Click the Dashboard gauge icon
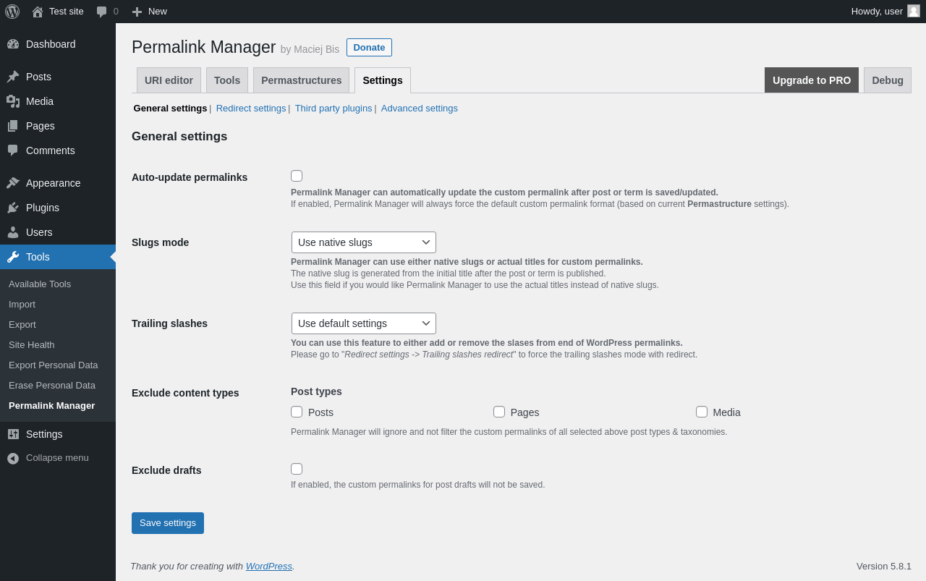This screenshot has width=926, height=581. click(13, 44)
